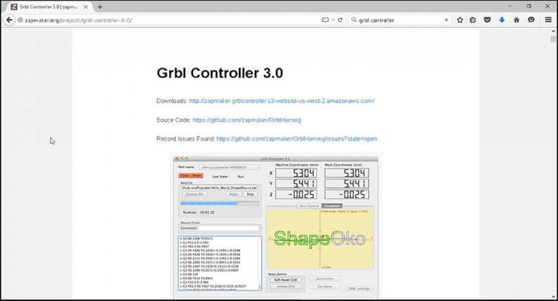Open the bookmarks list icon
Viewport: 558px width, 301px height.
click(x=473, y=20)
